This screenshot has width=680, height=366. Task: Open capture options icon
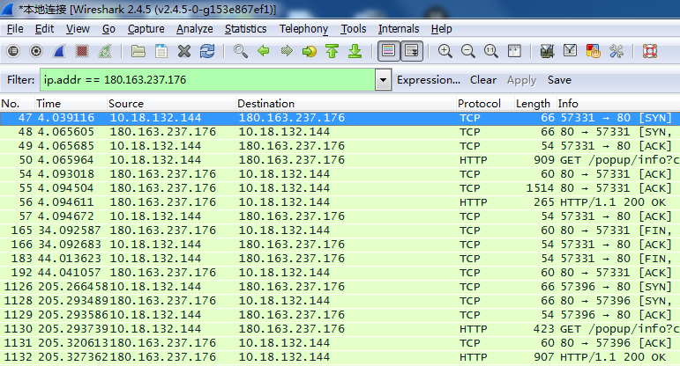[36, 51]
